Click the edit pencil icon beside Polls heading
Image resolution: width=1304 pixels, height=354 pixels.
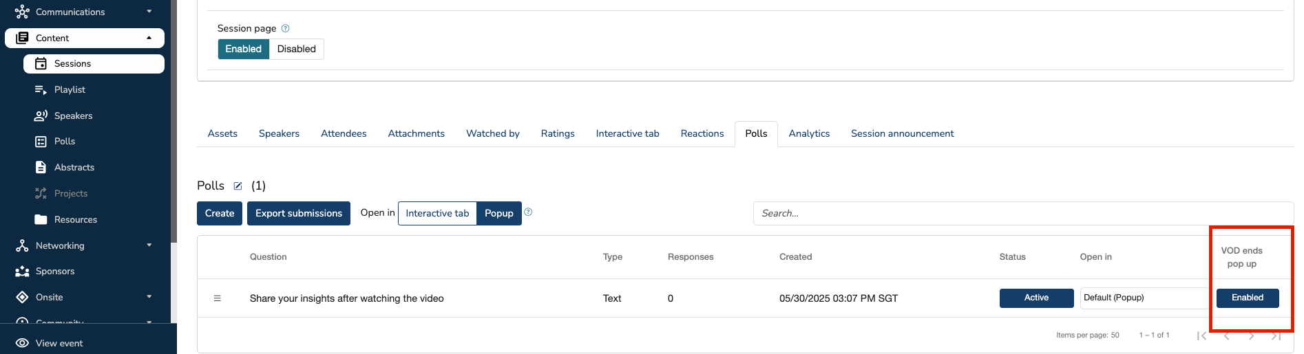238,186
